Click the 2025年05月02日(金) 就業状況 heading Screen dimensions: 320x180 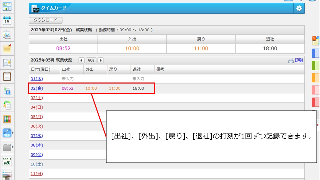point(61,30)
